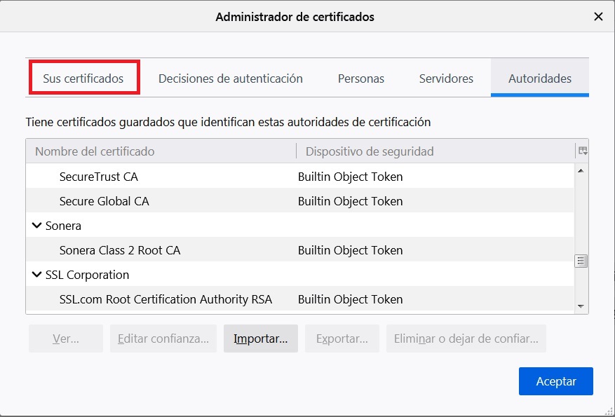Collapse the Sonera group

(x=37, y=226)
